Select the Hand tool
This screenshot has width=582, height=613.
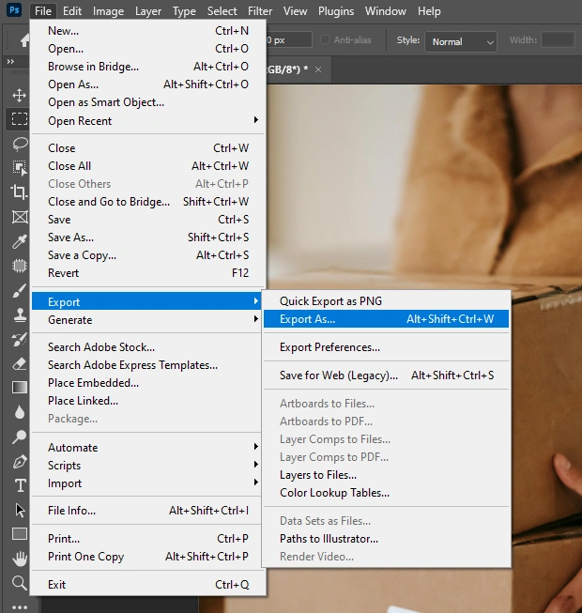tap(20, 559)
